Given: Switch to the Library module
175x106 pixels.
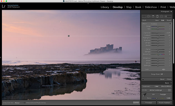Looking at the screenshot, I should pyautogui.click(x=105, y=7).
